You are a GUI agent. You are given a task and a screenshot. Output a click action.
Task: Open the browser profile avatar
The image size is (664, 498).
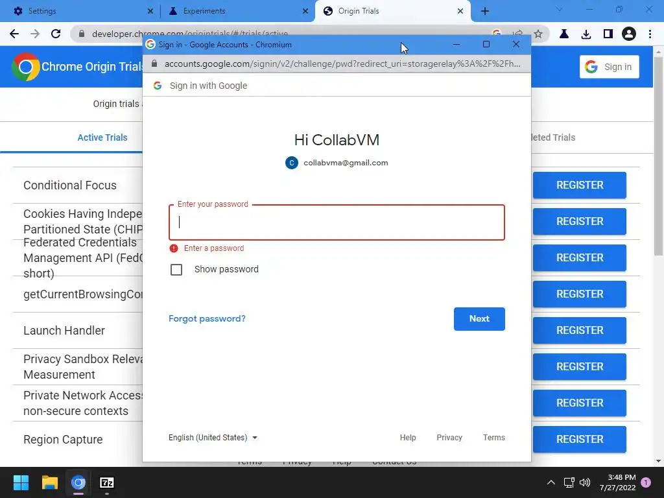pyautogui.click(x=629, y=34)
